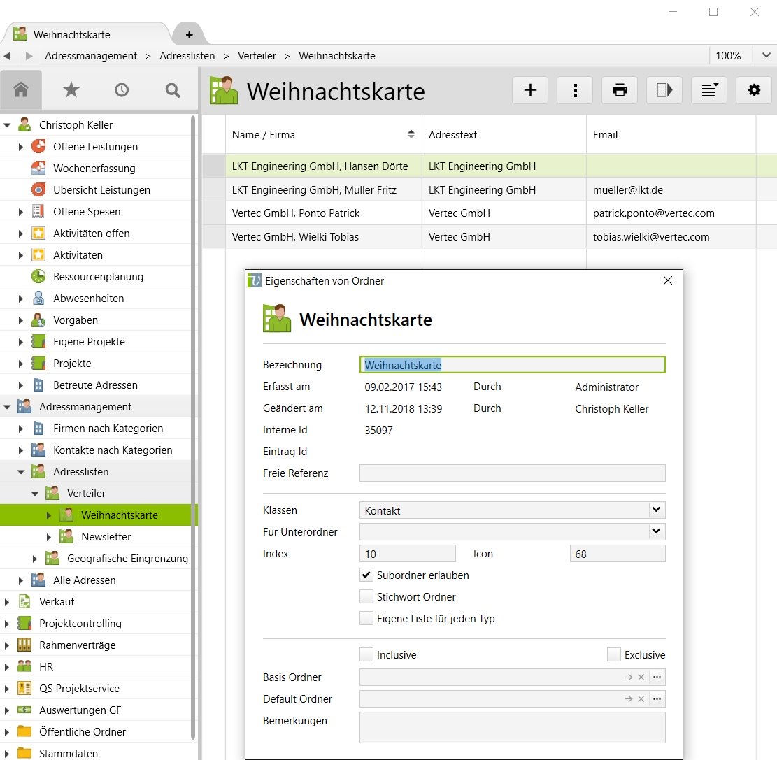
Task: Select Projektcontrolling in the navigation tree
Action: tap(80, 624)
